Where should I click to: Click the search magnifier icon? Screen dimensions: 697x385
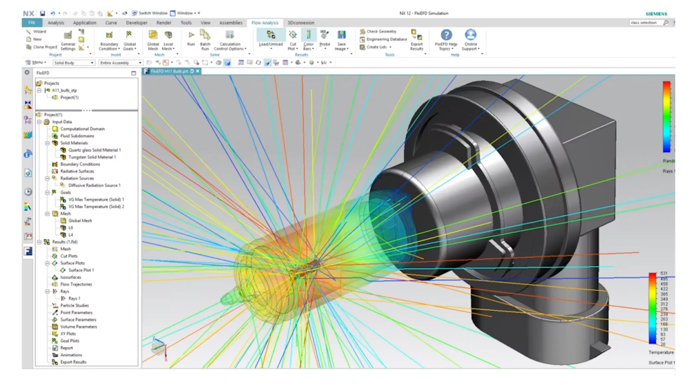pos(666,23)
